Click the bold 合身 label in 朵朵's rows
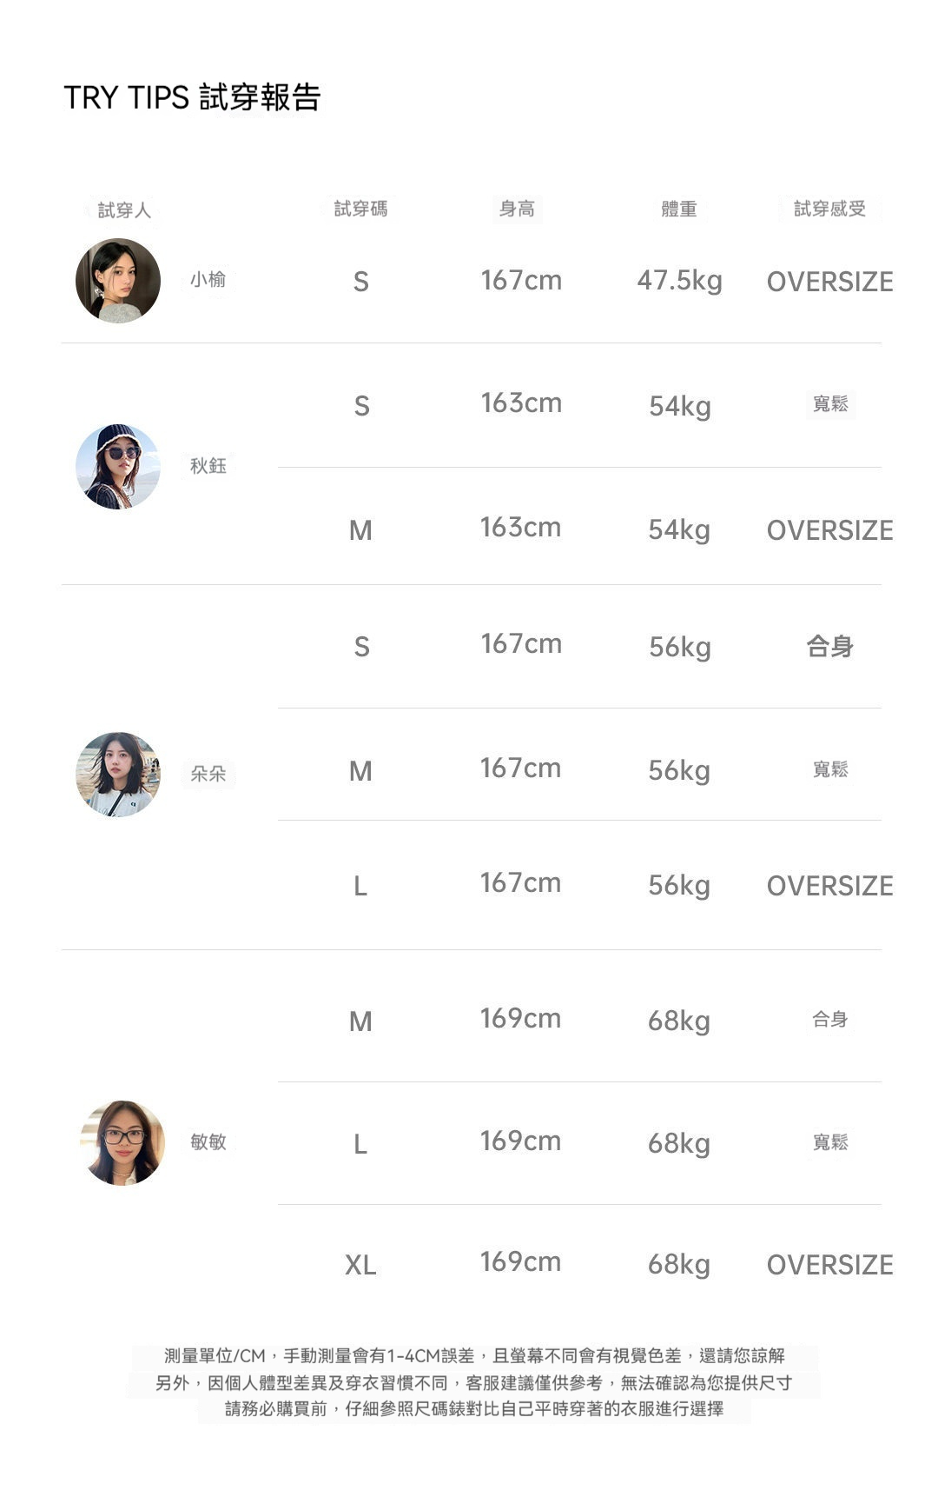 pyautogui.click(x=829, y=646)
